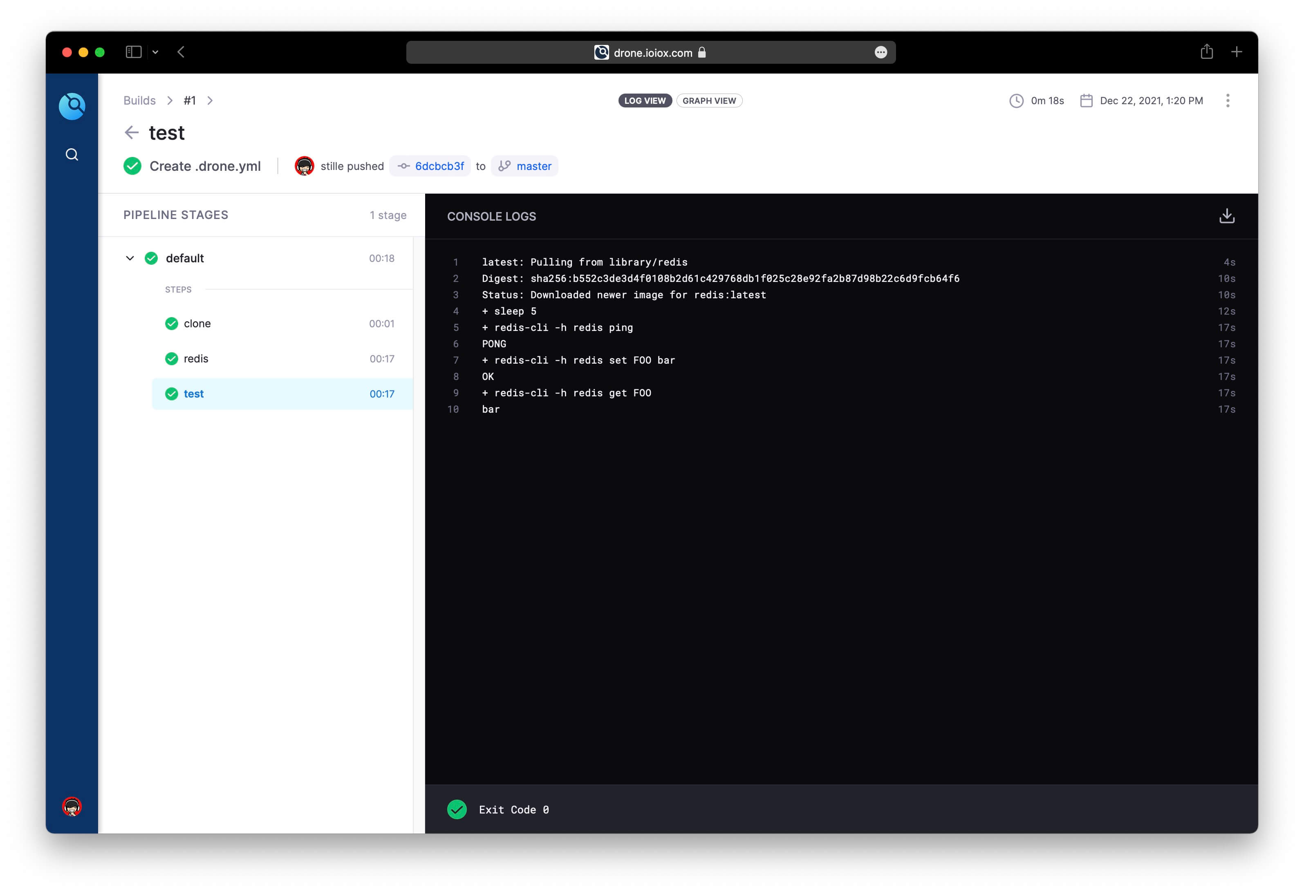Open the tab group dropdown arrow

click(x=155, y=52)
